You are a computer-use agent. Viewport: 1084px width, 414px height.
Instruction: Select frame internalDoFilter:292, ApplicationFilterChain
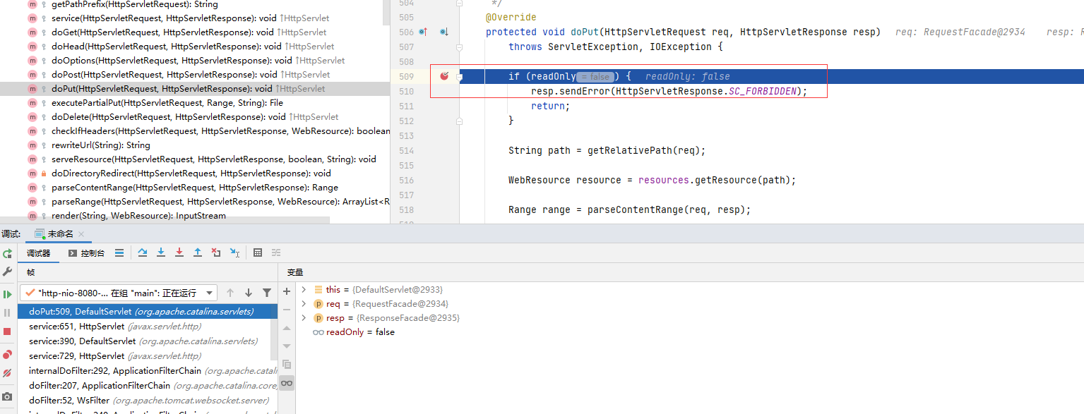click(x=146, y=370)
